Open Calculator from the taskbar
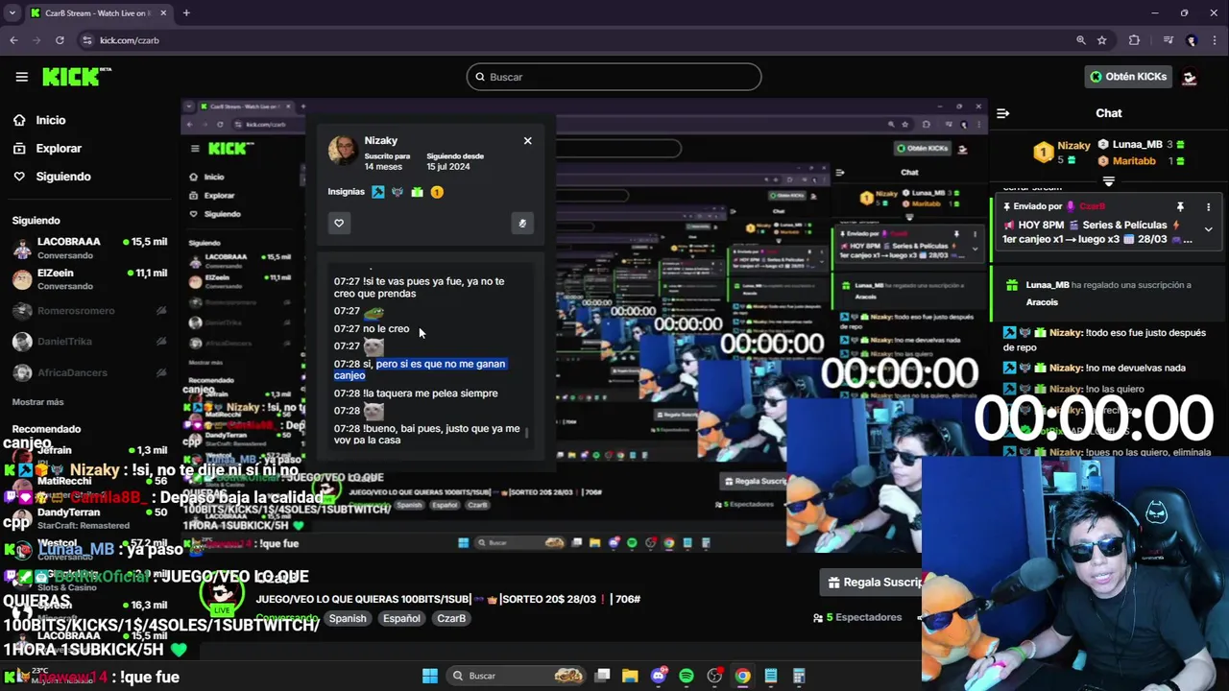The width and height of the screenshot is (1229, 691). point(798,676)
